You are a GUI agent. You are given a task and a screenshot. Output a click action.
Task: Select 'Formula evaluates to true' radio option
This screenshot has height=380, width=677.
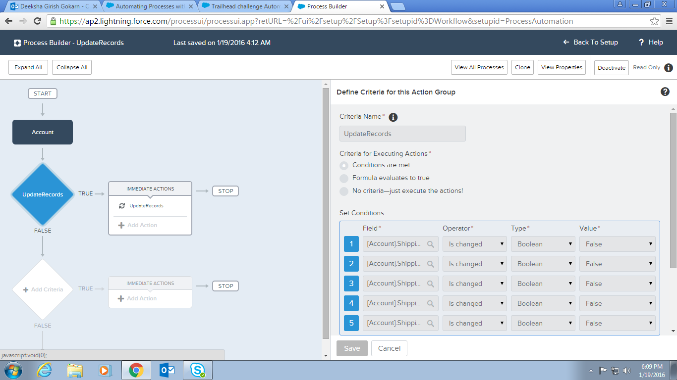click(x=344, y=178)
